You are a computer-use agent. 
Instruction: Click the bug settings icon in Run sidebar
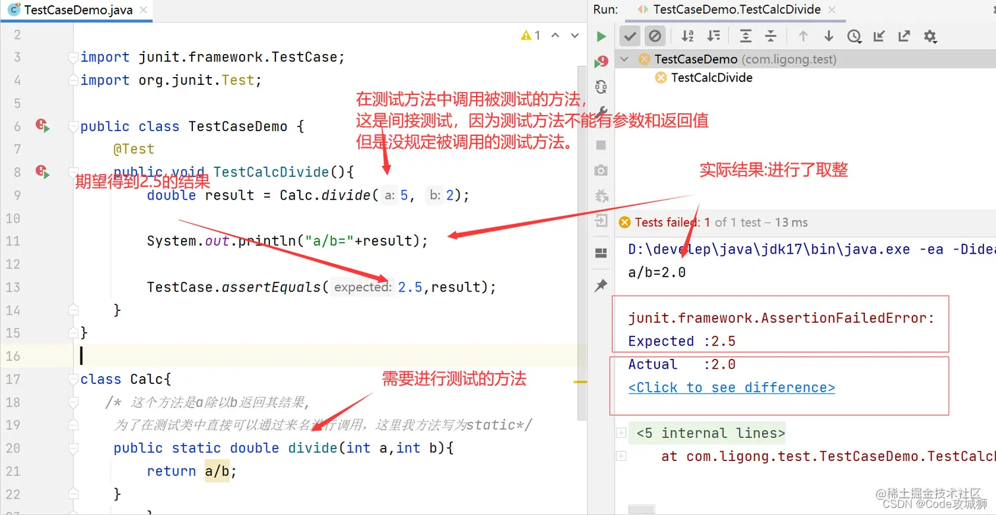[x=601, y=196]
